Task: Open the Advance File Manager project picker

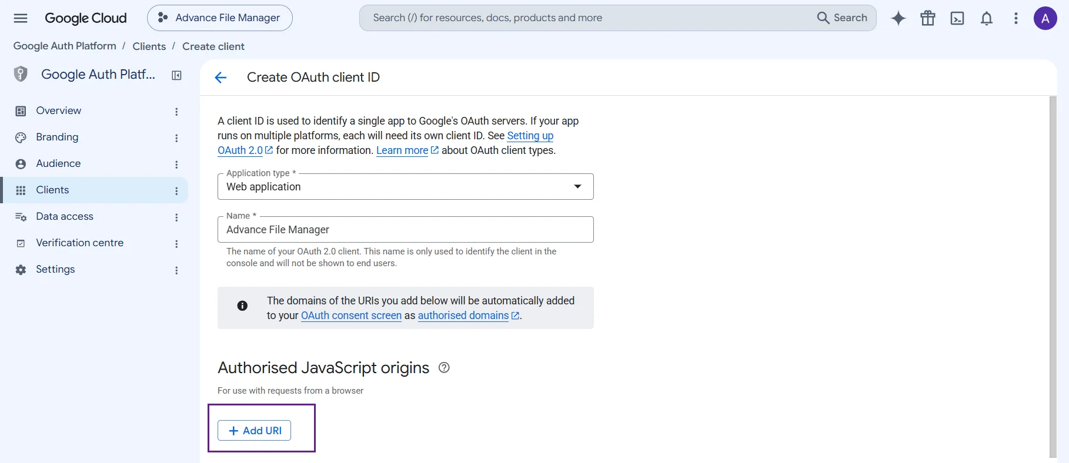Action: 220,18
